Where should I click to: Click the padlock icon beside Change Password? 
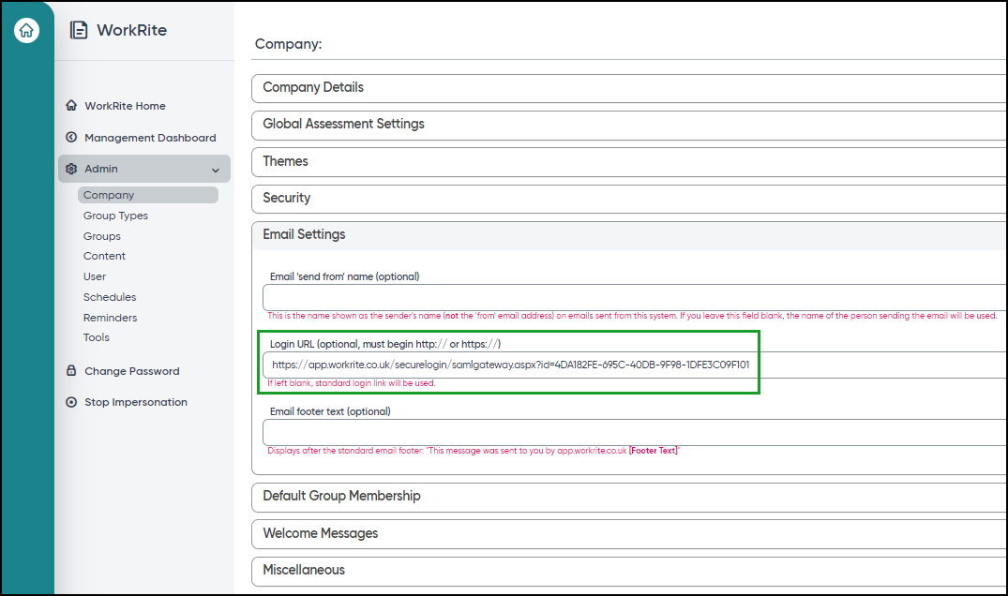click(x=71, y=370)
